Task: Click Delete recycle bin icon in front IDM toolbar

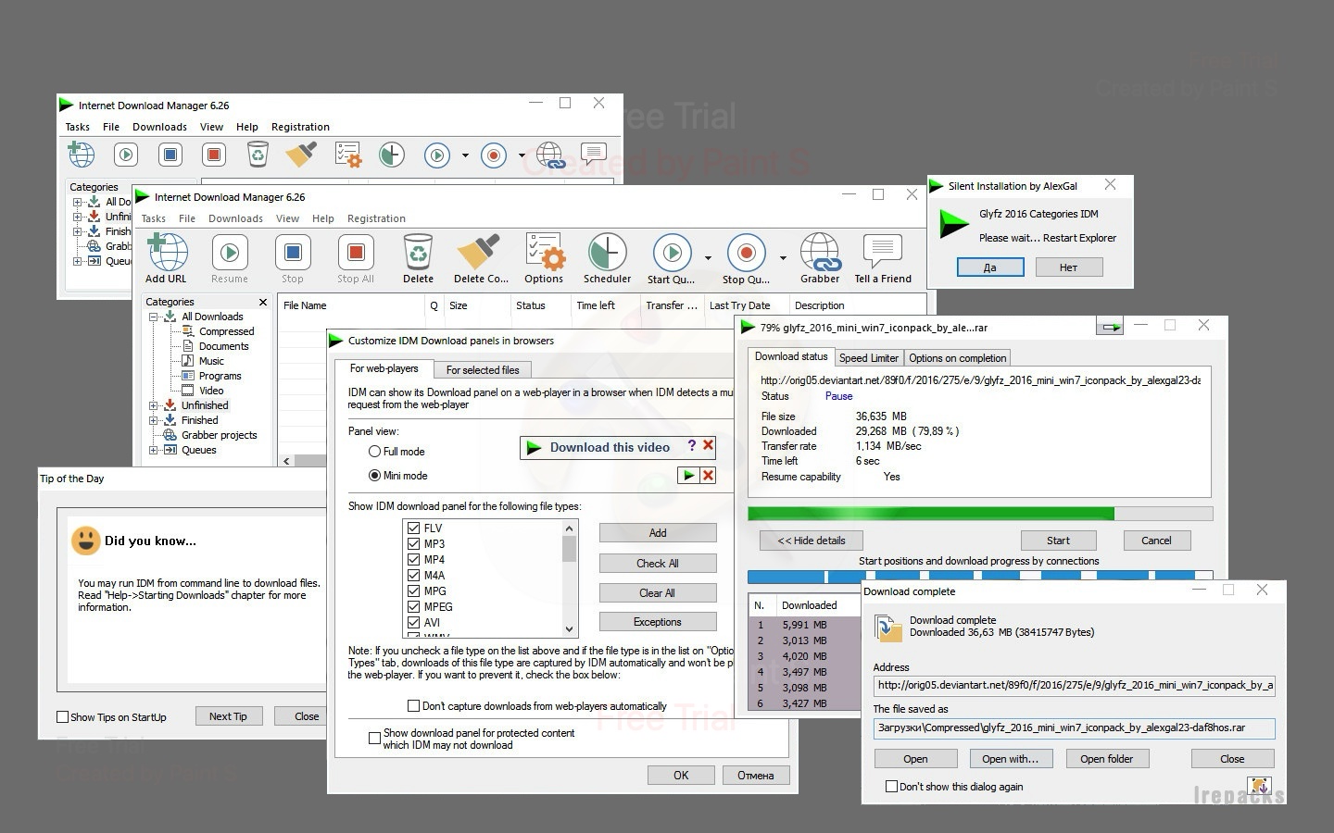Action: 418,252
